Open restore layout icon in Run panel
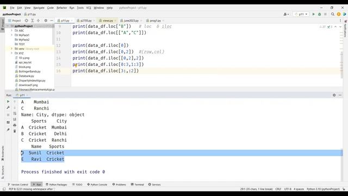The image size is (348, 196). (8, 122)
